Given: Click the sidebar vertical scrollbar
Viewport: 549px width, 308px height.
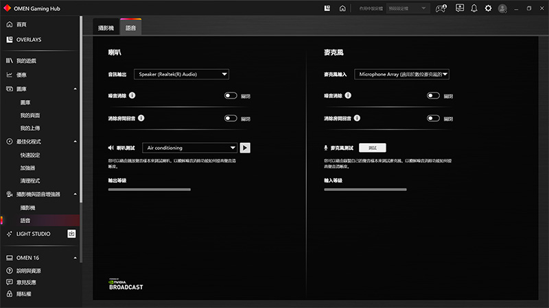Looking at the screenshot, I should pos(81,109).
